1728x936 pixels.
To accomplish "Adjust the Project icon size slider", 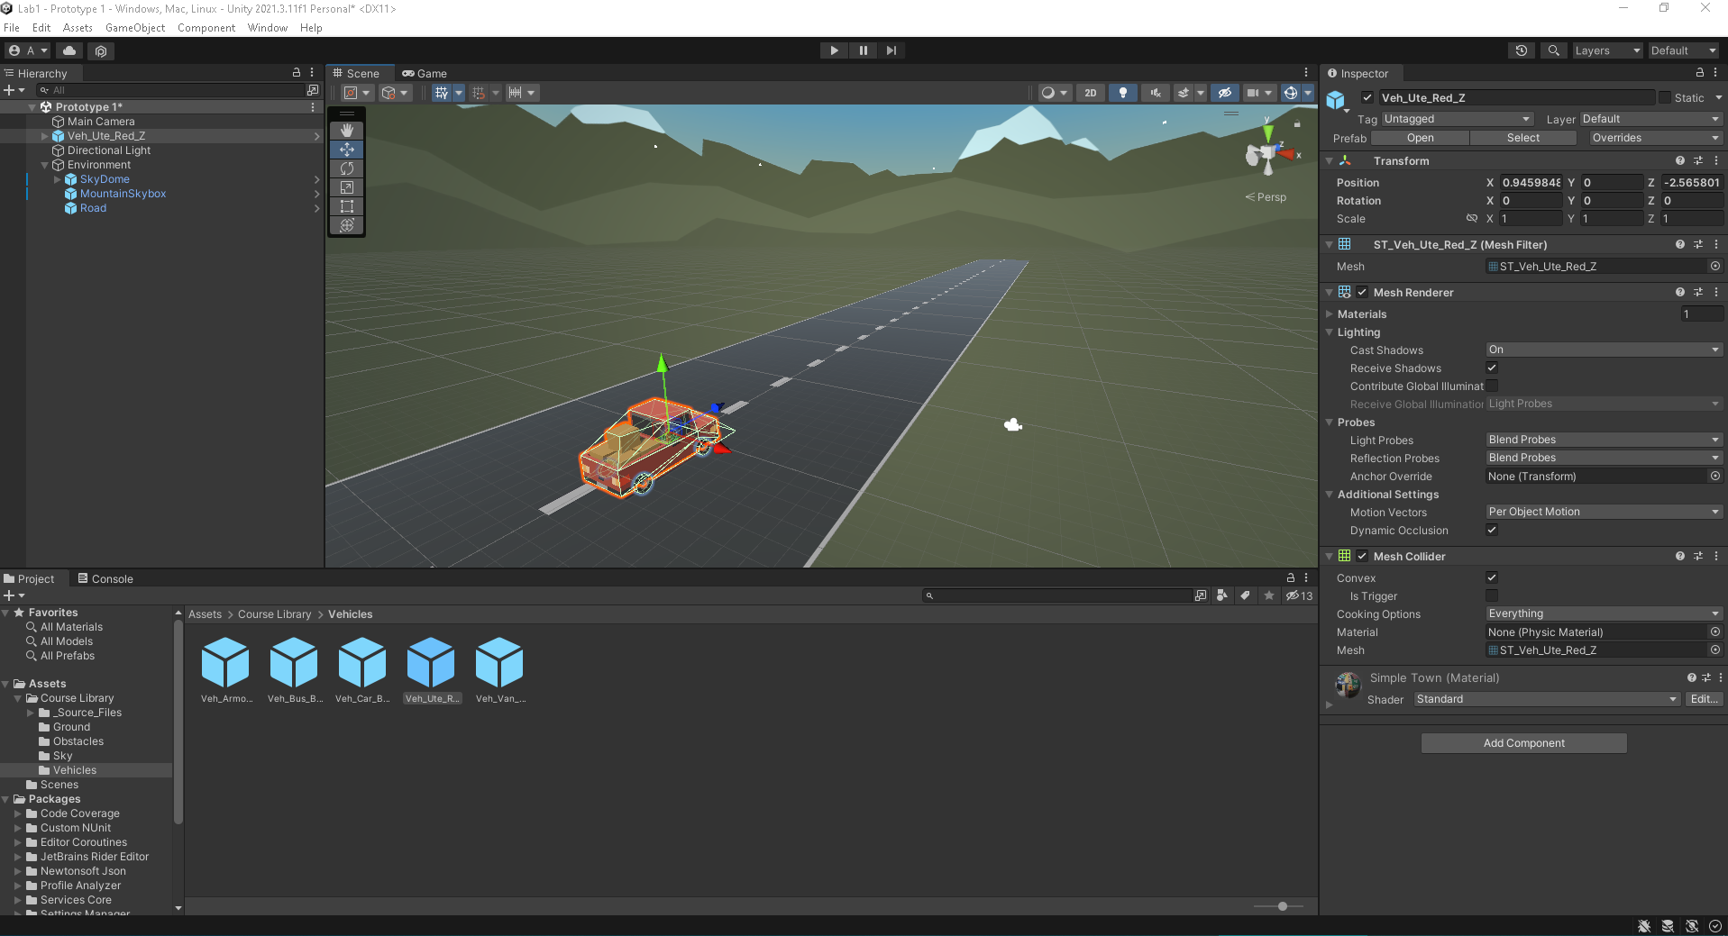I will pos(1282,906).
